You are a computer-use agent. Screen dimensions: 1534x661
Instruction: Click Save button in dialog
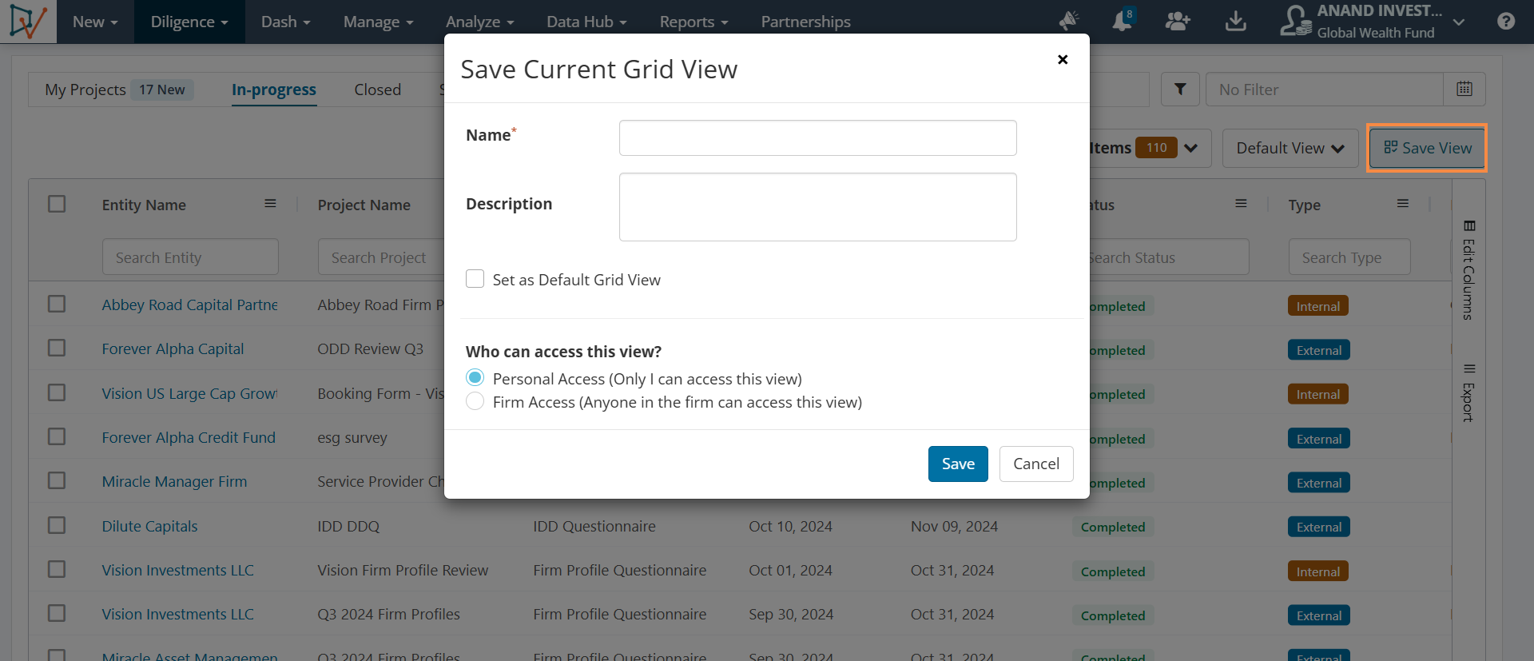point(958,464)
